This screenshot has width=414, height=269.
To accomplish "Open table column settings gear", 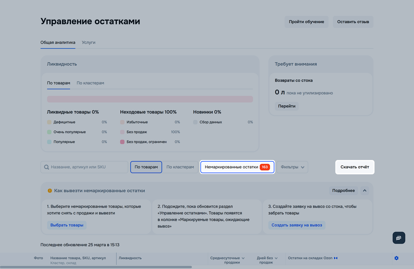I will point(396,258).
